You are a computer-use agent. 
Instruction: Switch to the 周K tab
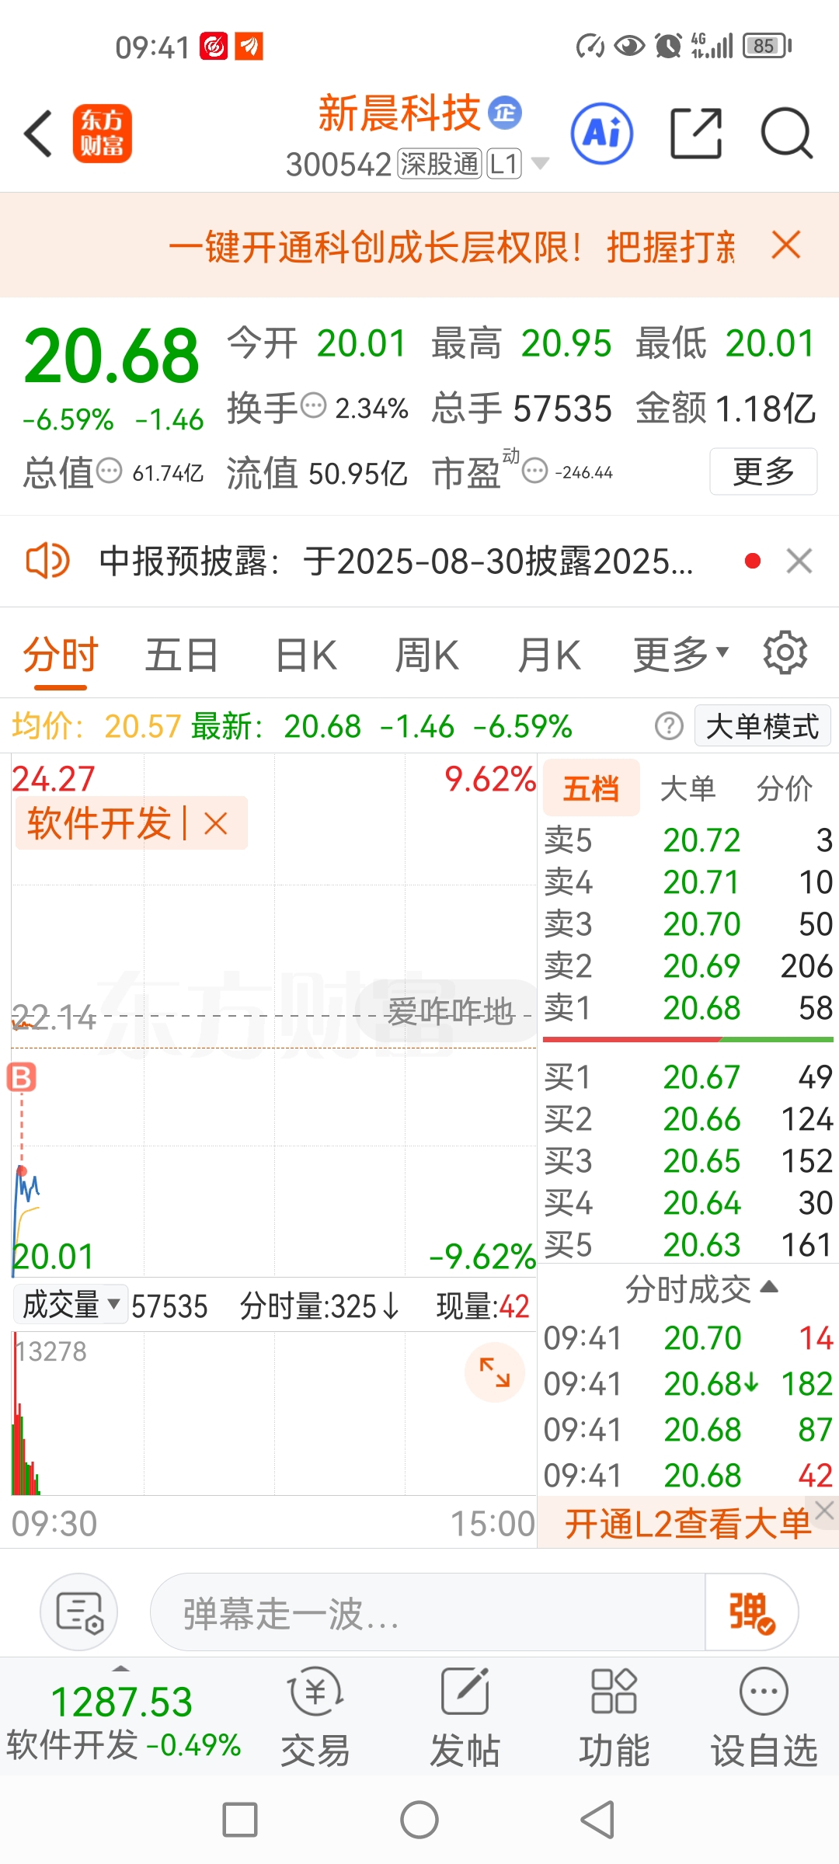[426, 654]
